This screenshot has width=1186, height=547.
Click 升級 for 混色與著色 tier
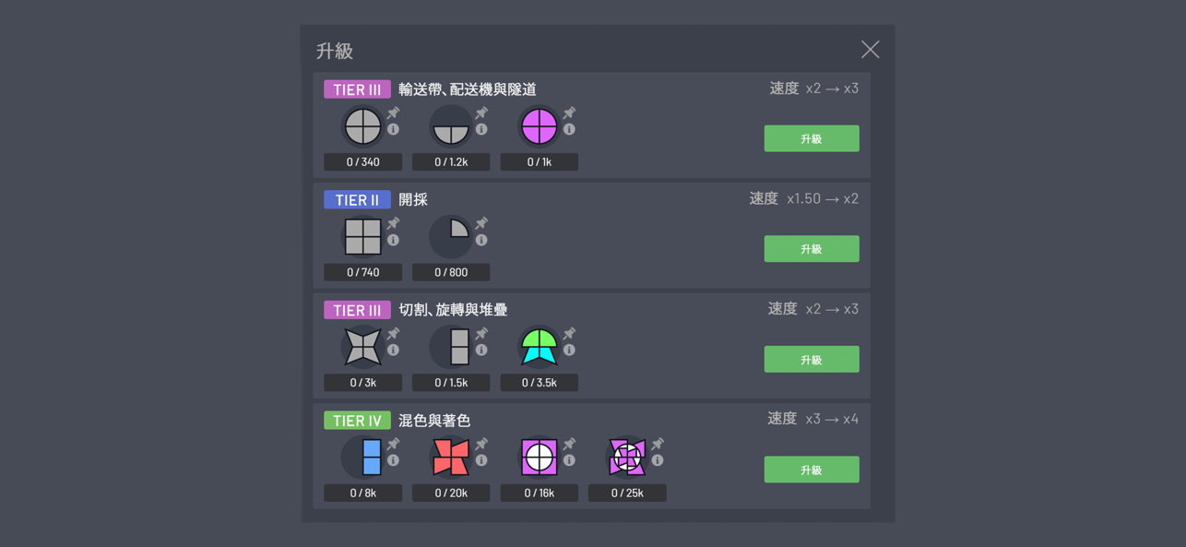812,470
